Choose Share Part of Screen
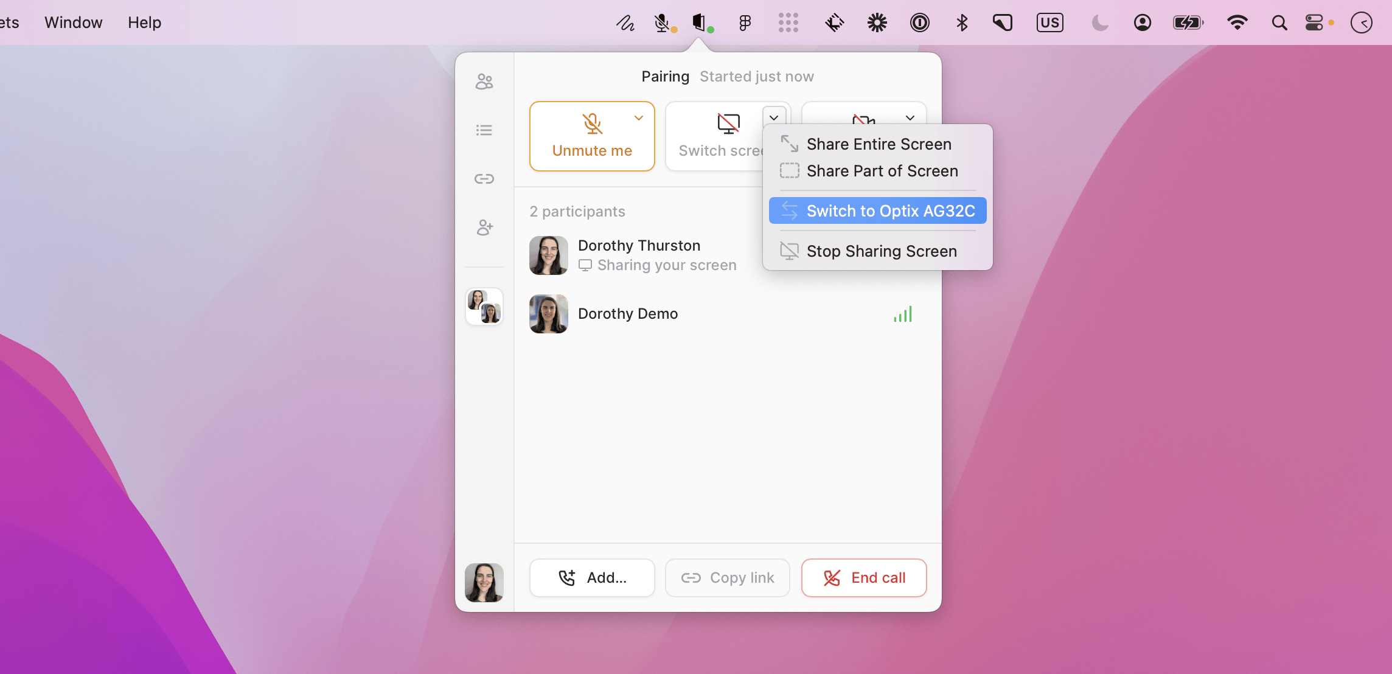This screenshot has height=674, width=1392. coord(878,171)
